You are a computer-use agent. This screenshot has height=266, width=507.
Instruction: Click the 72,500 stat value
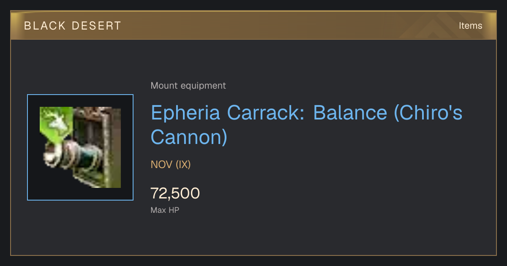tap(175, 193)
